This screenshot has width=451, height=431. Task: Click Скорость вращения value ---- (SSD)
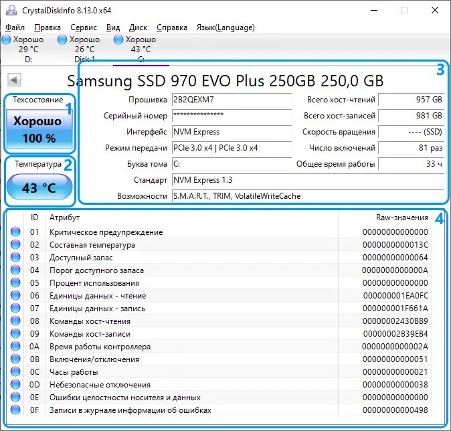click(412, 132)
